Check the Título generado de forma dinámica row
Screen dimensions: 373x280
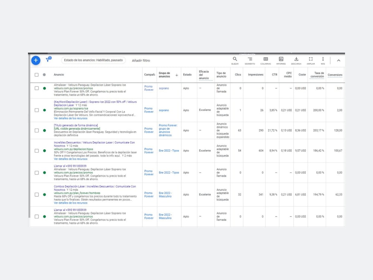[x=37, y=130]
